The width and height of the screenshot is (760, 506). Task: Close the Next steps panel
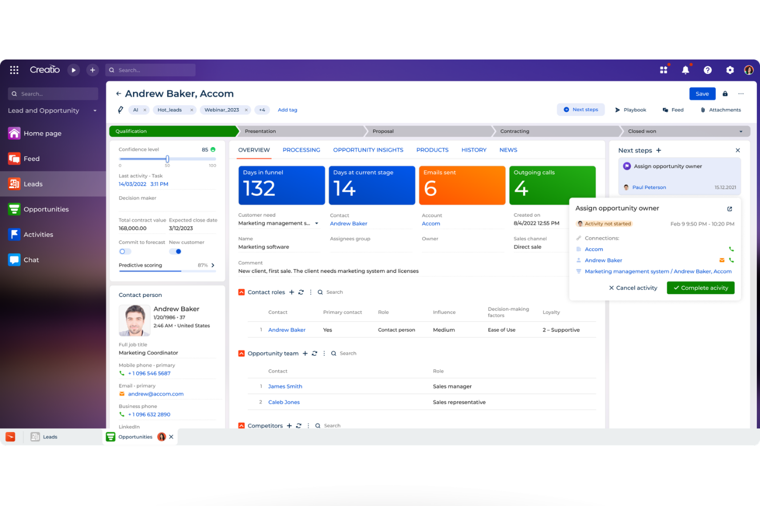click(737, 150)
